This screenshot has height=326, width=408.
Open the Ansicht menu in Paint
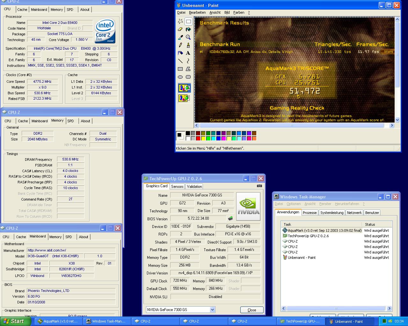[215, 13]
